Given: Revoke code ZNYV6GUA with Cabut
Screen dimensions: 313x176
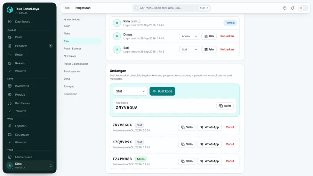Looking at the screenshot, I should 230,127.
